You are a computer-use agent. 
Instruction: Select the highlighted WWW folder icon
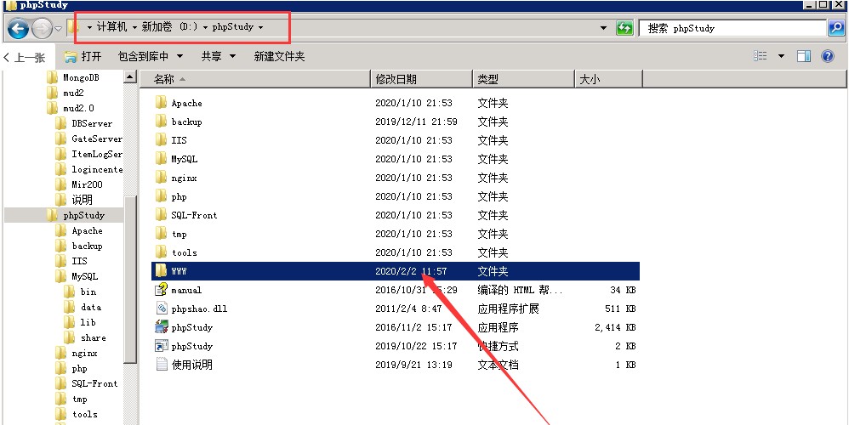(x=161, y=271)
